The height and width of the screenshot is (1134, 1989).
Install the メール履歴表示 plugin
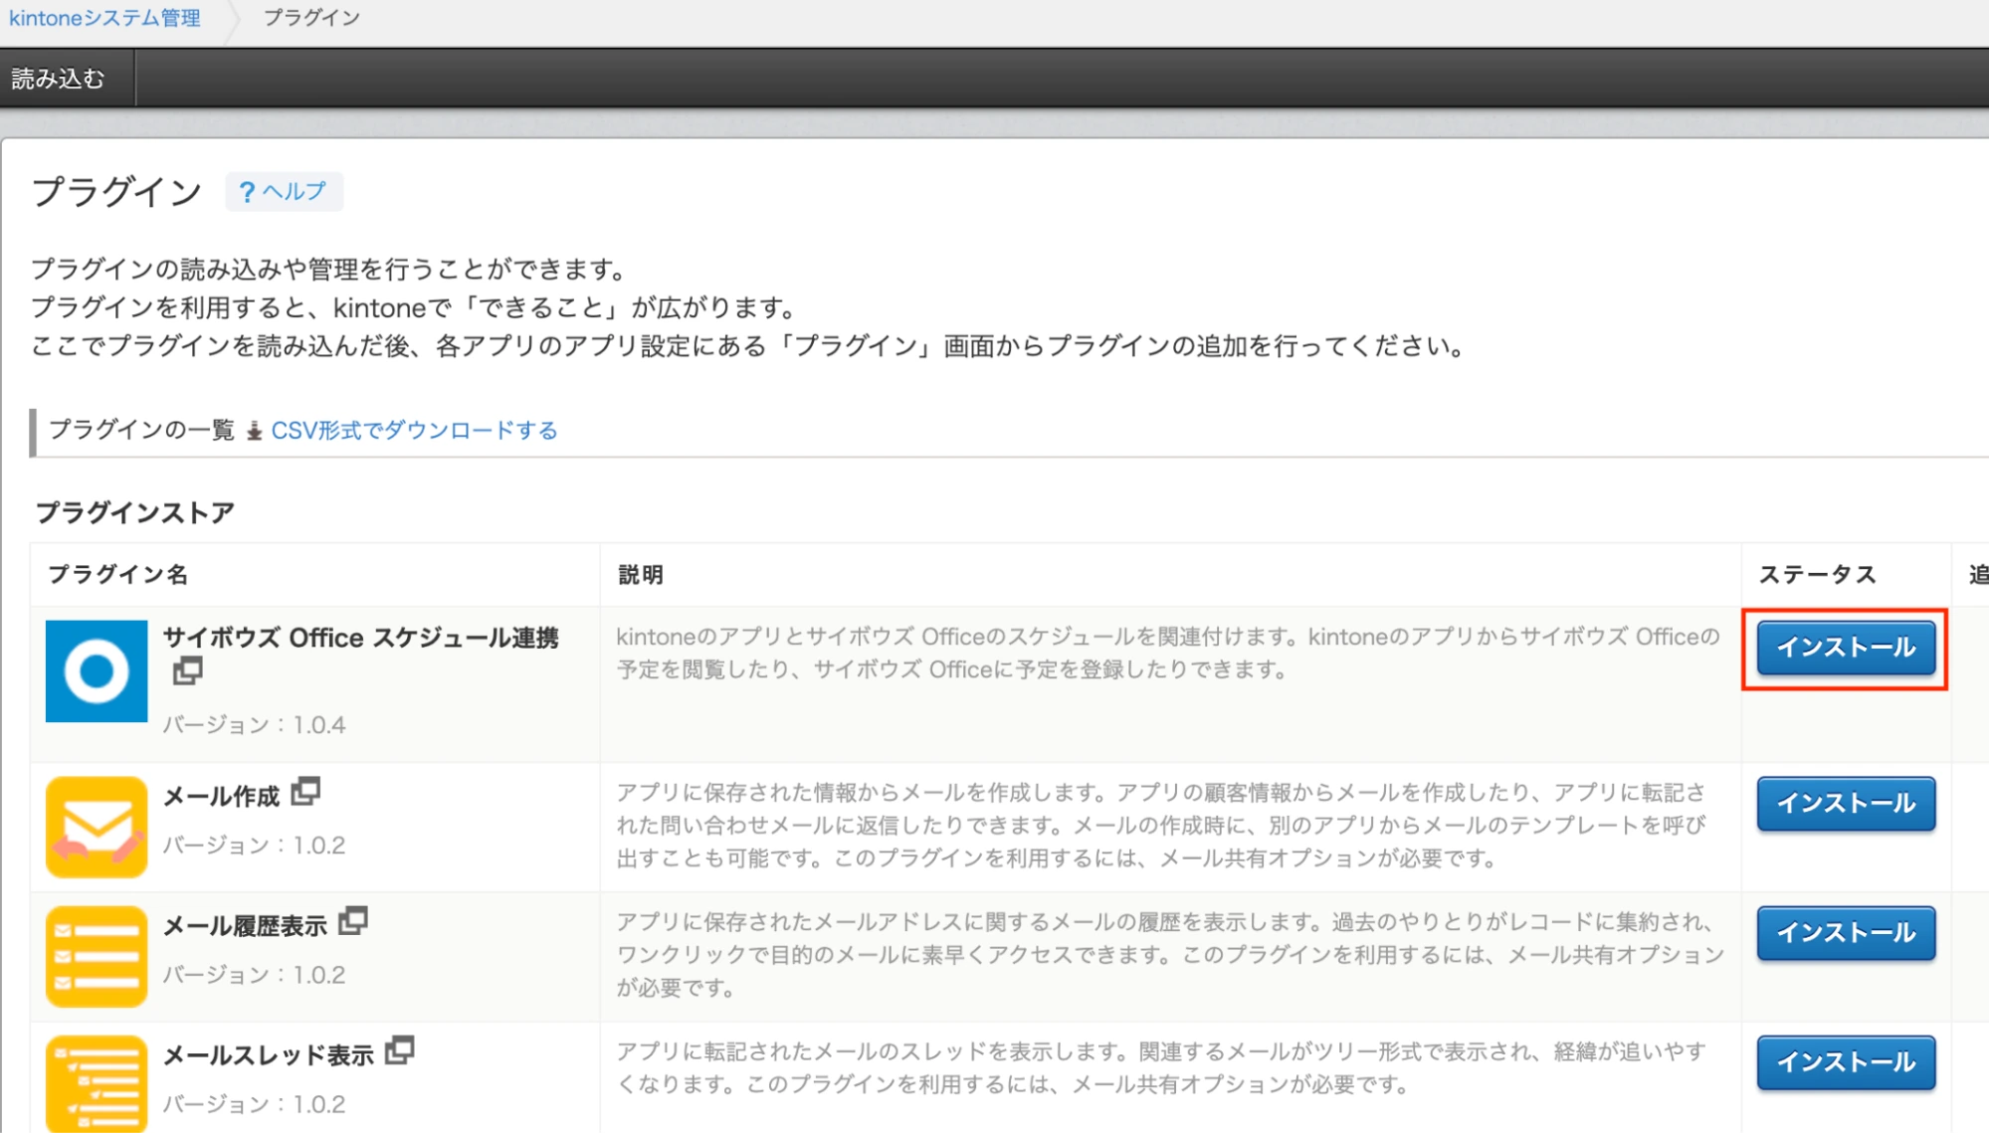point(1846,933)
